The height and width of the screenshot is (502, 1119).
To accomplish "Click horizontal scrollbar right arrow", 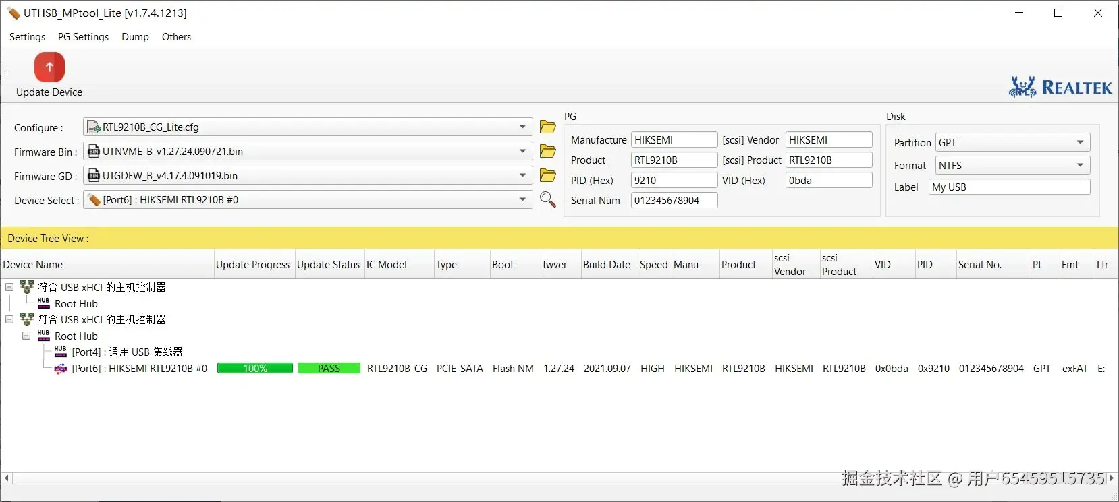I will [1112, 478].
